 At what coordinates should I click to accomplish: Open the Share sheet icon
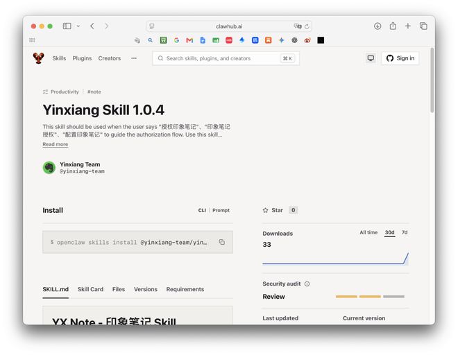pyautogui.click(x=393, y=26)
